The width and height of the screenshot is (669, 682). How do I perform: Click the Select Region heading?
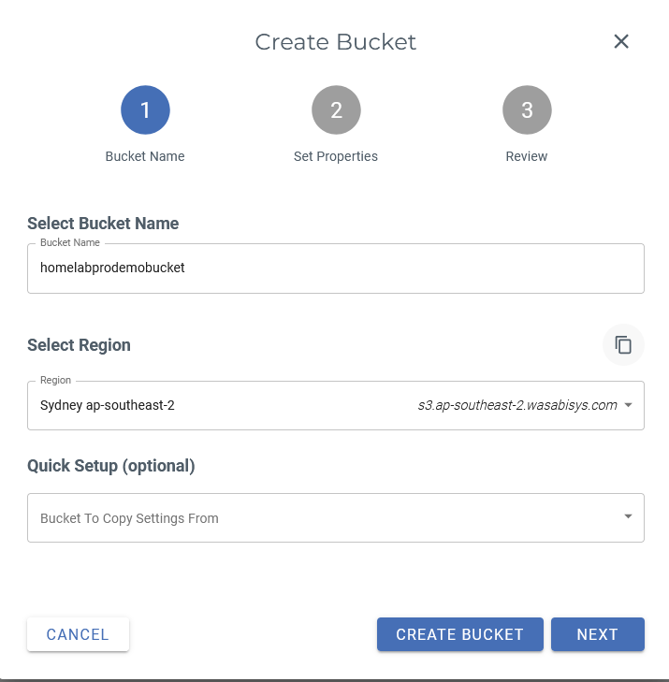pos(80,345)
